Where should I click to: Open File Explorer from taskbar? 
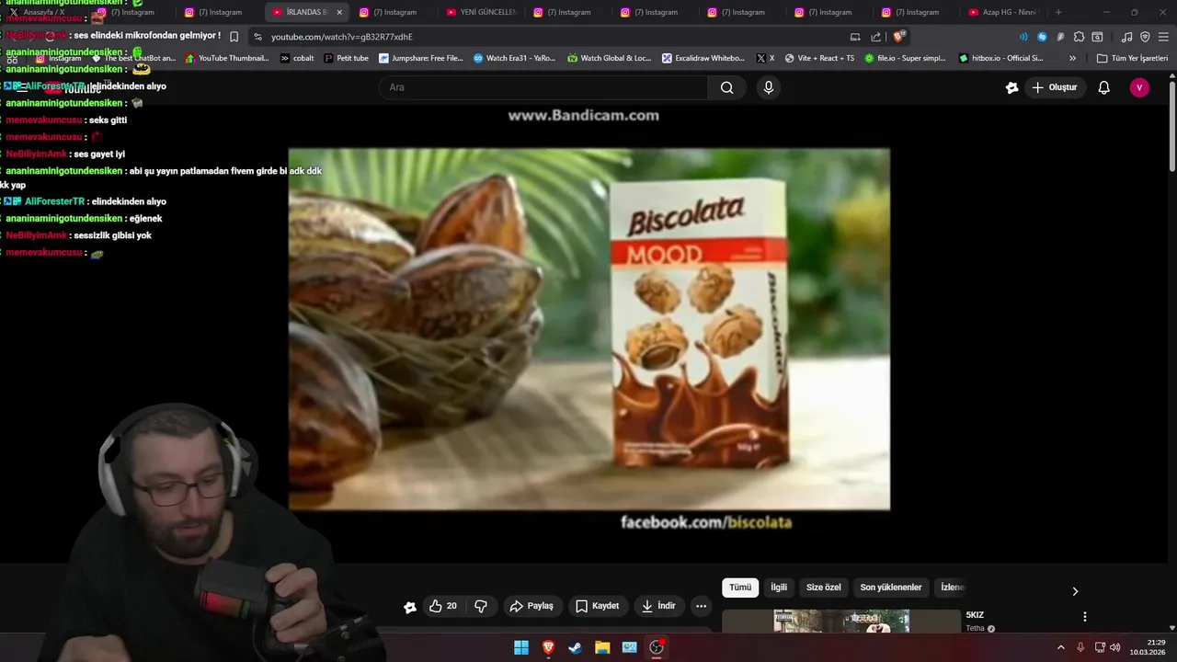(602, 647)
